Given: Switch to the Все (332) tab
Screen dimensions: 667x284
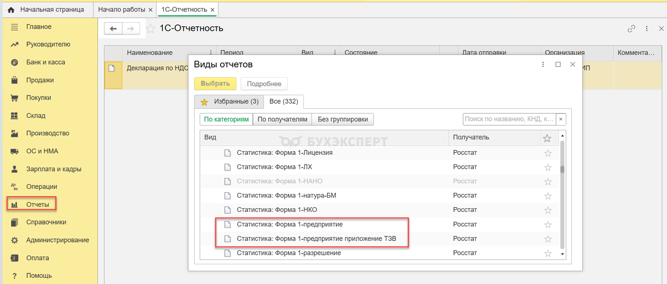Looking at the screenshot, I should tap(284, 102).
